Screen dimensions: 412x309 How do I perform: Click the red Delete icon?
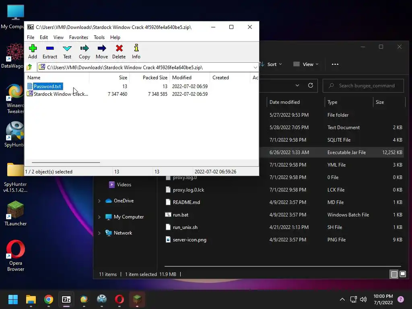(x=119, y=51)
